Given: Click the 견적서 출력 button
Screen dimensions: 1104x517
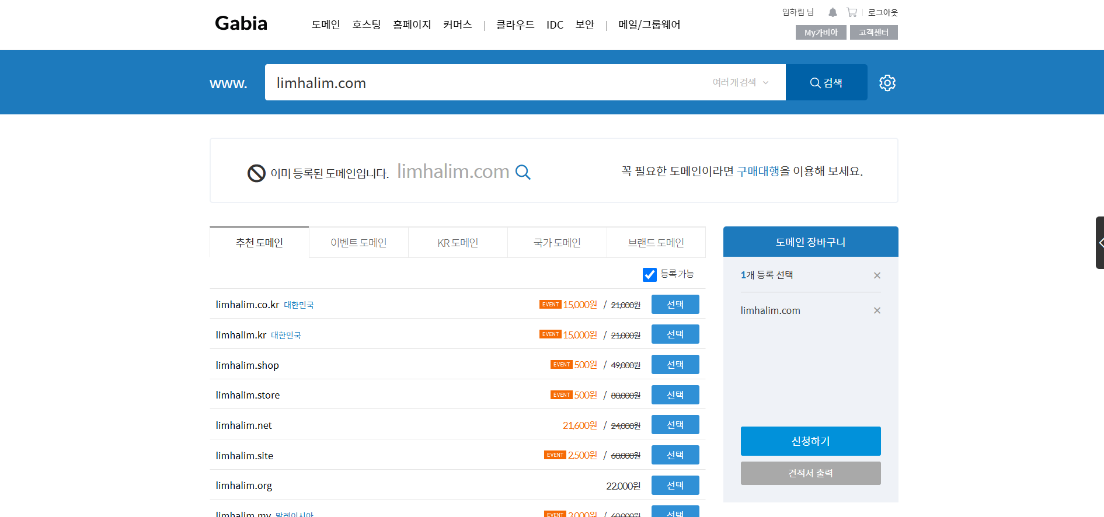Looking at the screenshot, I should pyautogui.click(x=810, y=473).
